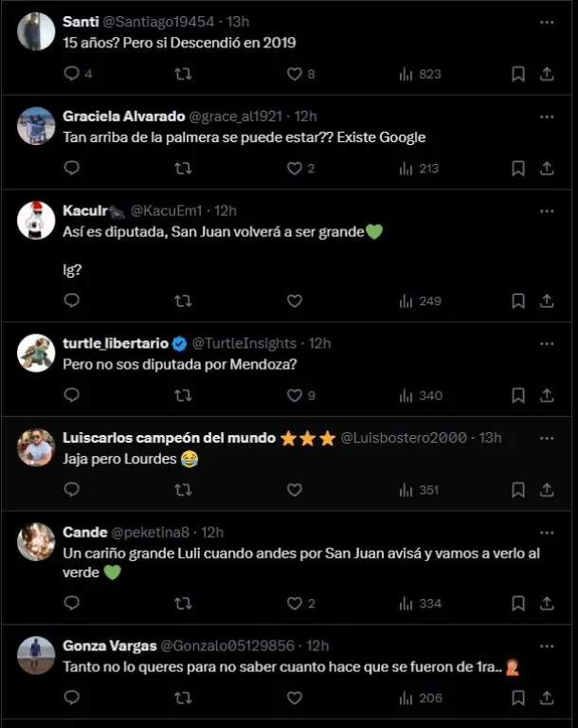The width and height of the screenshot is (578, 728).
Task: Like Santi's tweet about 2019
Action: click(x=295, y=74)
